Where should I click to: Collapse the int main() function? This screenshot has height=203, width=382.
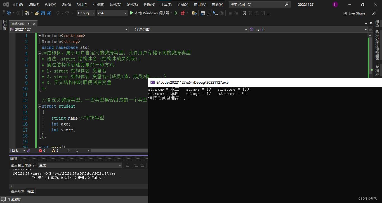pyautogui.click(x=39, y=147)
